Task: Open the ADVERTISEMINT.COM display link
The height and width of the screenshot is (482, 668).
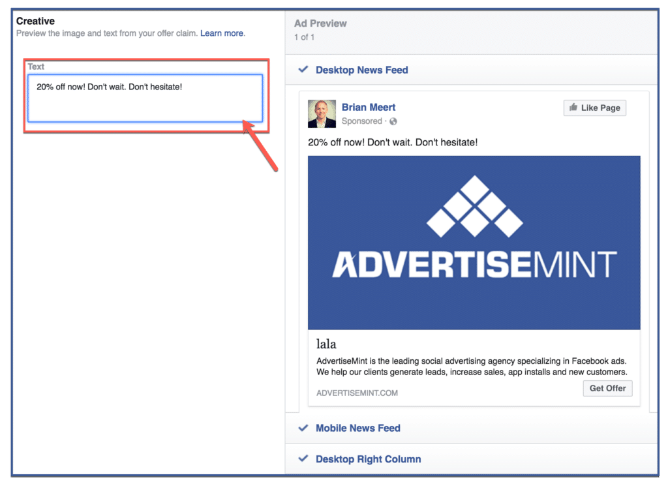Action: pyautogui.click(x=357, y=393)
